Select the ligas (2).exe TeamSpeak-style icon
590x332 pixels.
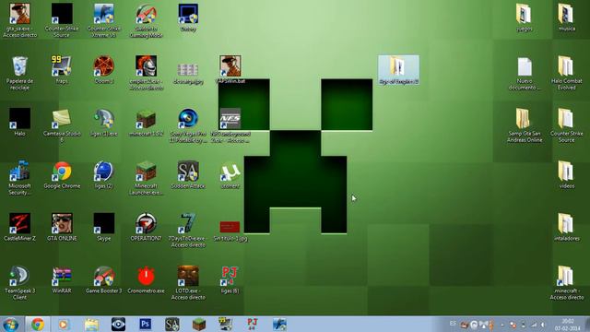tap(104, 123)
